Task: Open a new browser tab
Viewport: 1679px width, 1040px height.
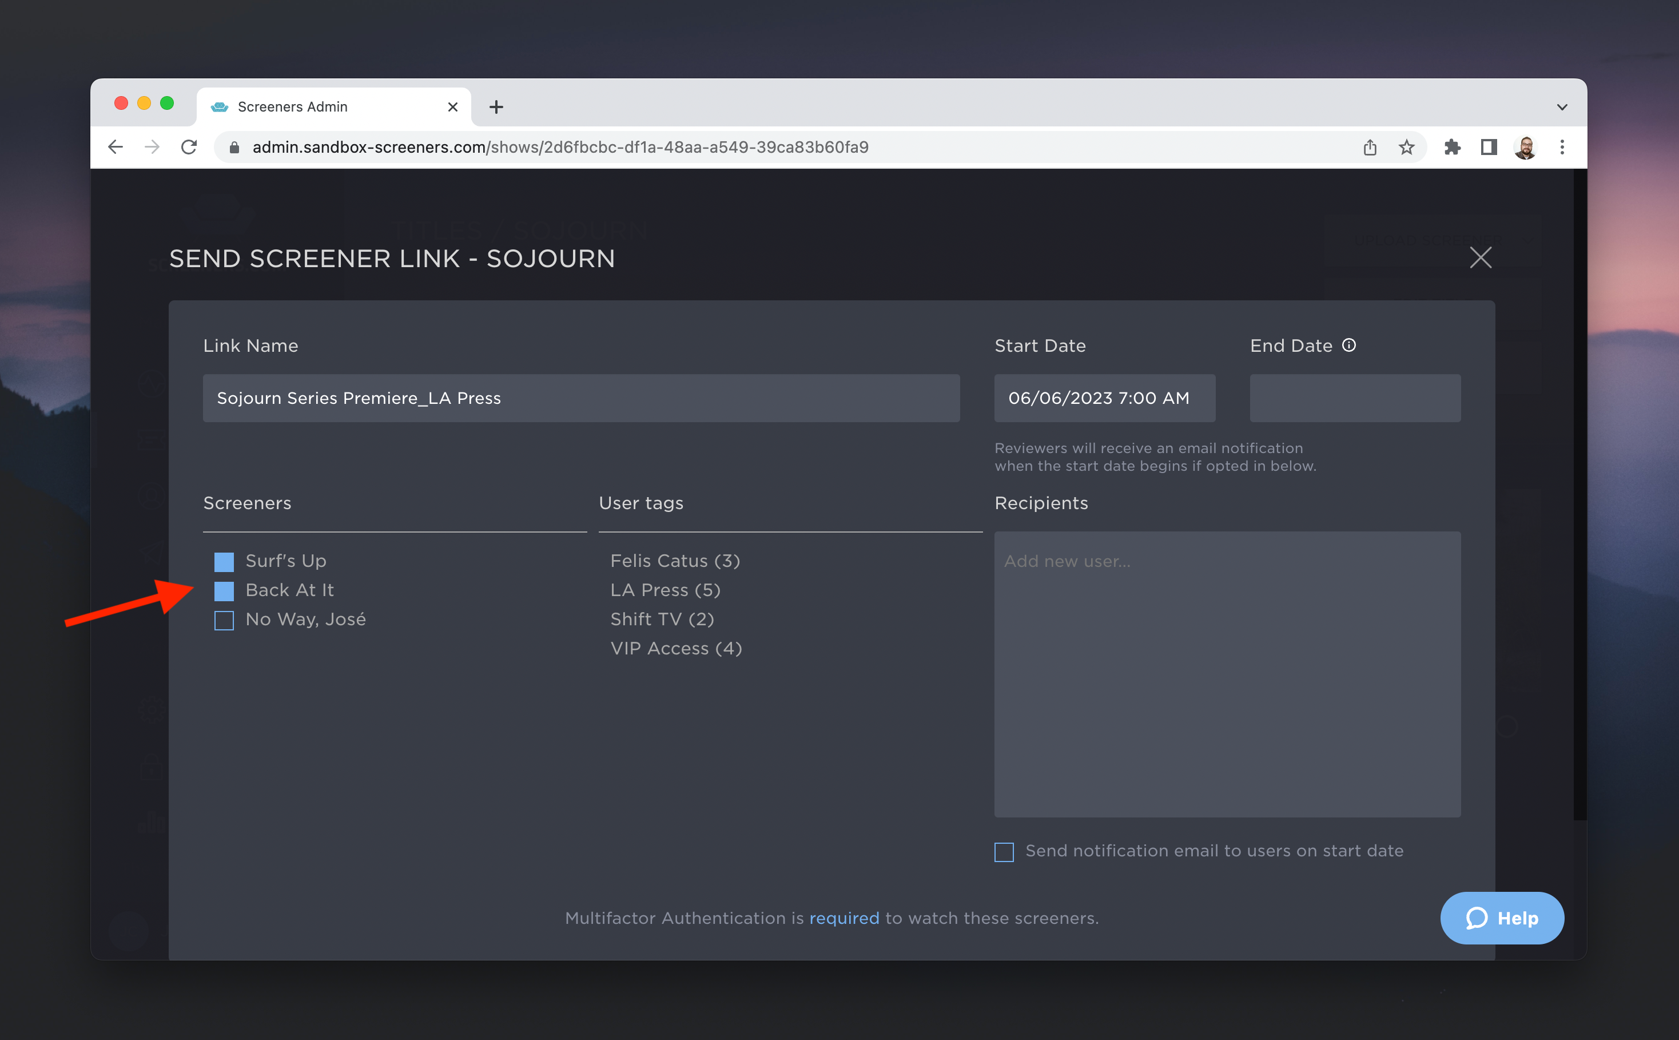Action: [x=496, y=106]
